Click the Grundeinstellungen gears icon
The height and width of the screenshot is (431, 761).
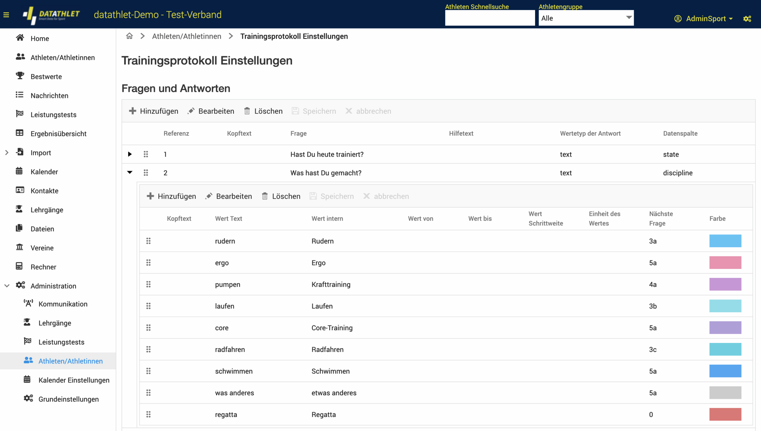tap(29, 399)
